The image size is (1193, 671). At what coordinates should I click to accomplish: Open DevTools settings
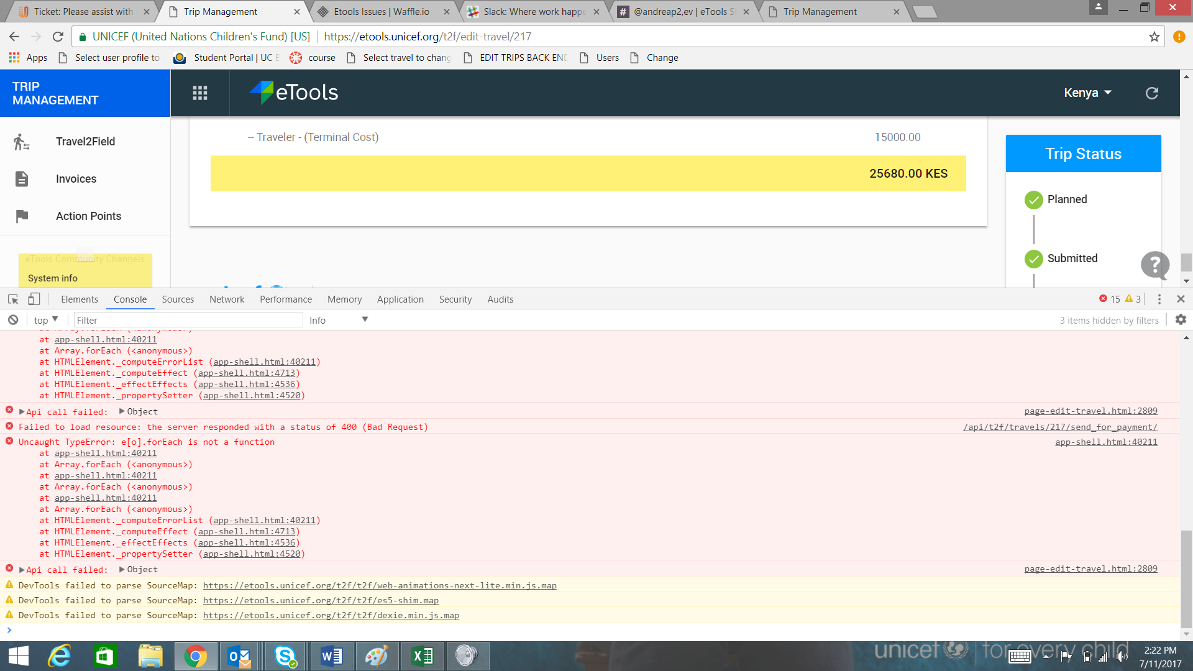point(1181,319)
